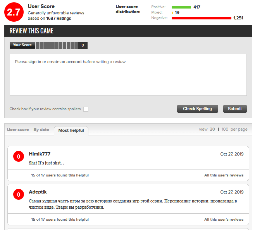
Task: Click the Your Score value box showing 0
Action: click(x=83, y=45)
